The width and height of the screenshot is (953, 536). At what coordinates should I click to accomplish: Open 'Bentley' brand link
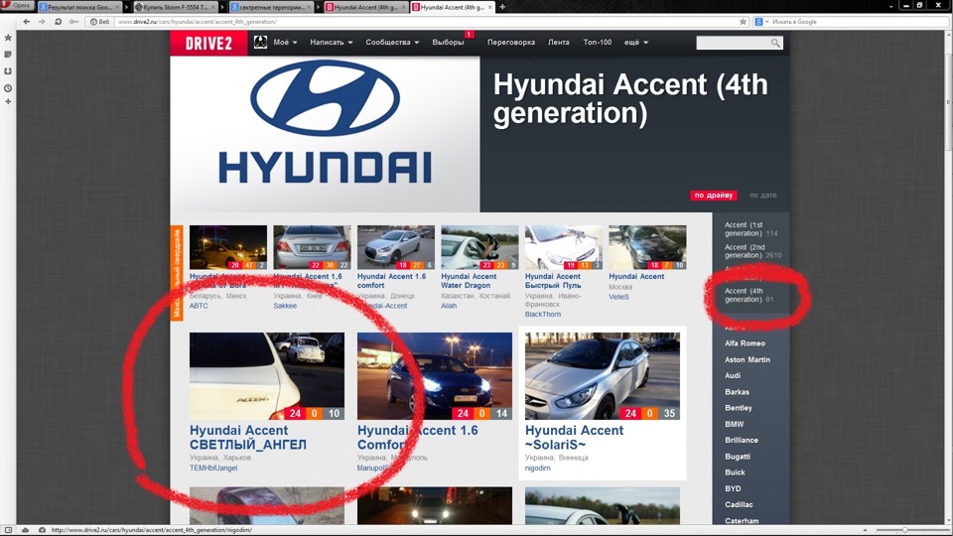click(738, 408)
